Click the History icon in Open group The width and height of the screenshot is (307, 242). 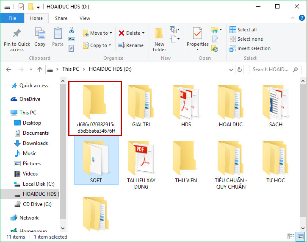coord(215,48)
